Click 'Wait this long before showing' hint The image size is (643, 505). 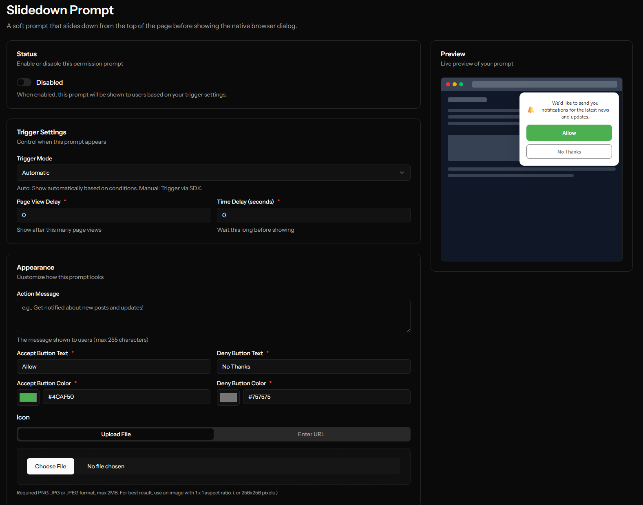click(x=256, y=230)
